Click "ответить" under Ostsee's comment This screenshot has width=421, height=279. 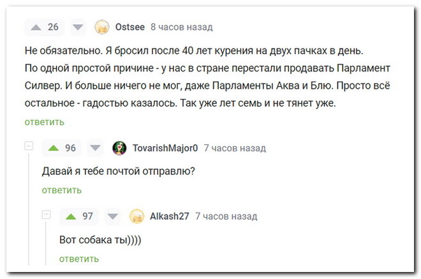click(x=44, y=122)
